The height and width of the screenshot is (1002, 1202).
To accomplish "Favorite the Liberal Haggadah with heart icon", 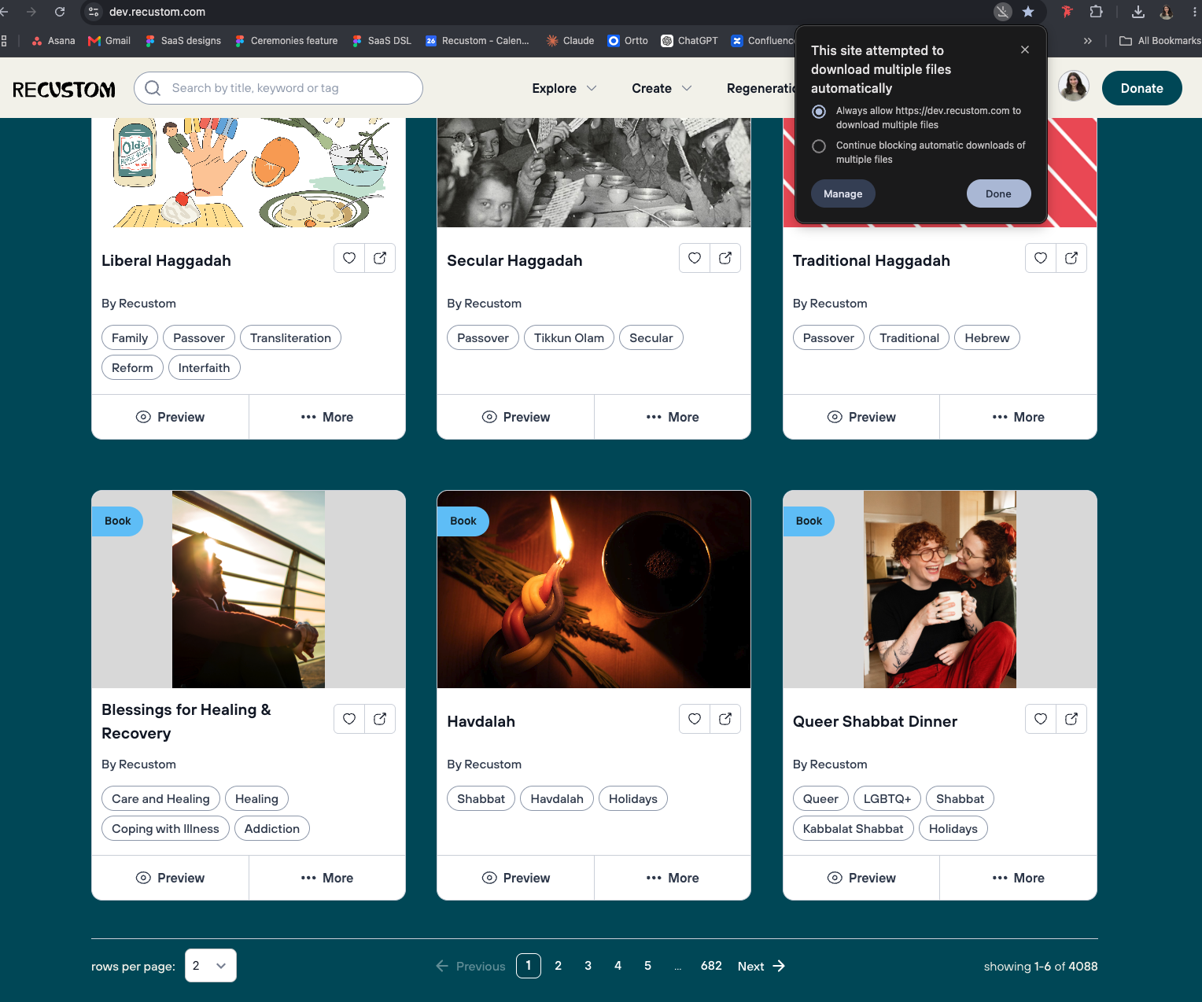I will 349,258.
